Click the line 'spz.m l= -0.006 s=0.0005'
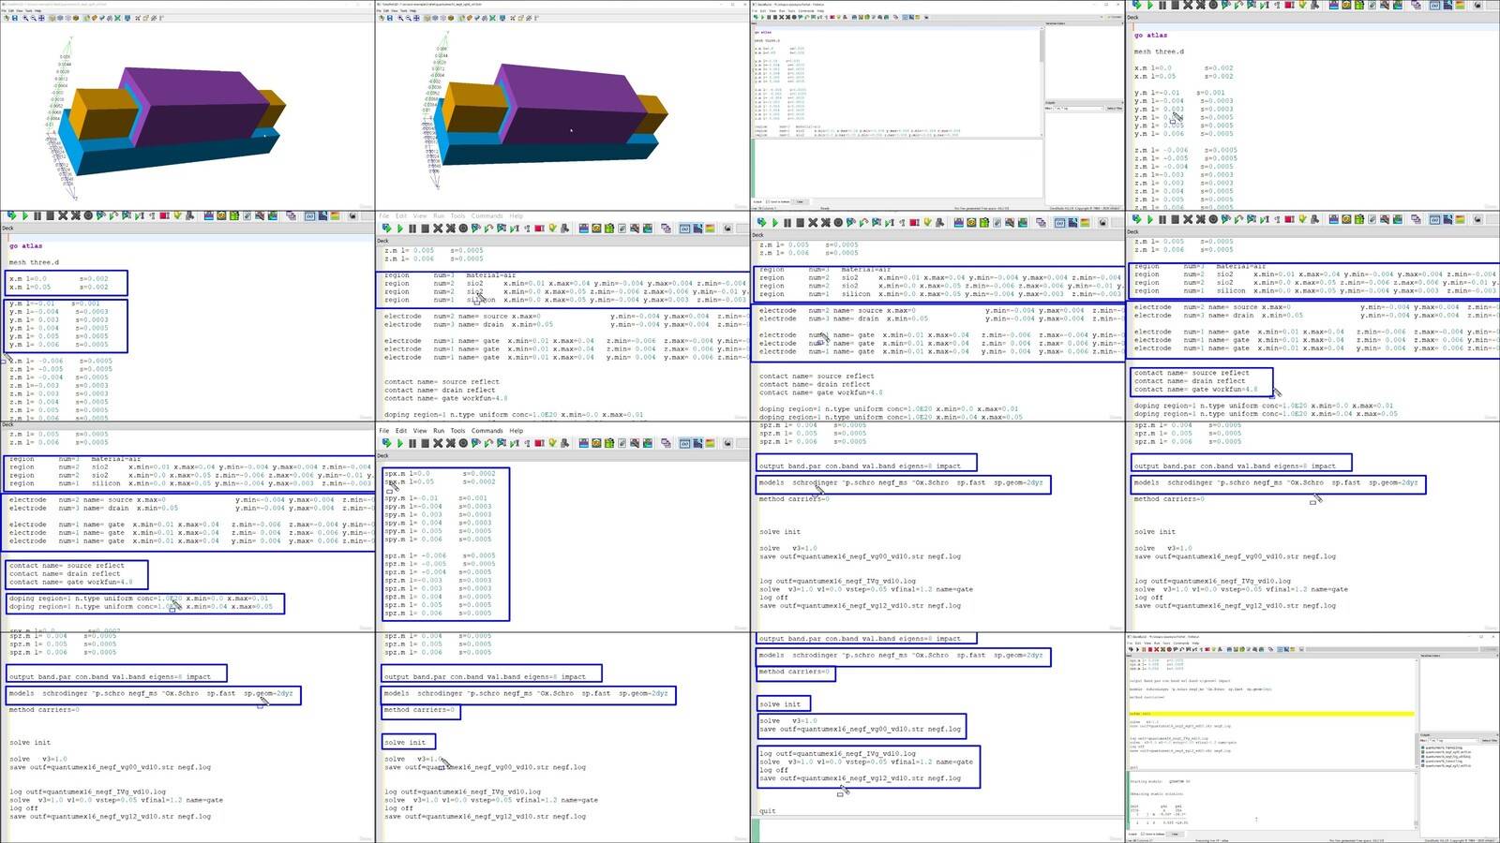The height and width of the screenshot is (843, 1500). pyautogui.click(x=441, y=555)
